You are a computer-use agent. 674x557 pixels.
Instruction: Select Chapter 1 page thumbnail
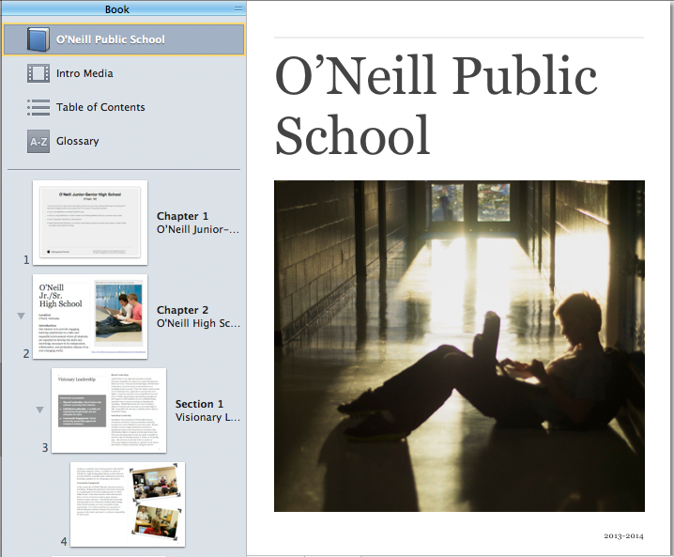click(x=90, y=223)
